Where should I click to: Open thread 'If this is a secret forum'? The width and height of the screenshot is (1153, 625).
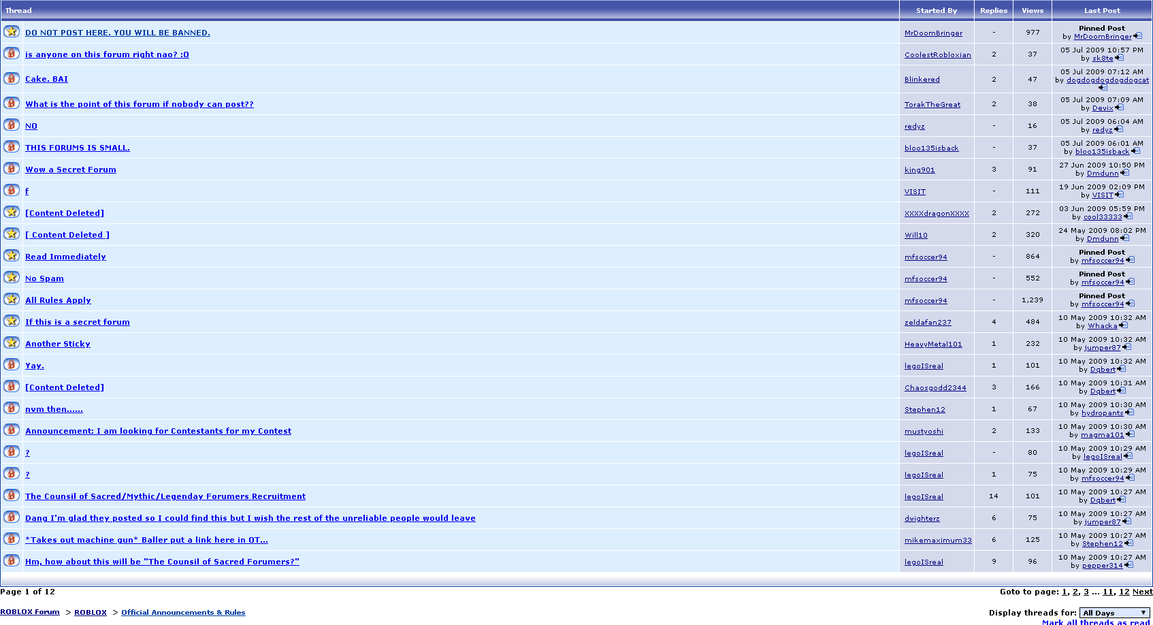pos(78,322)
